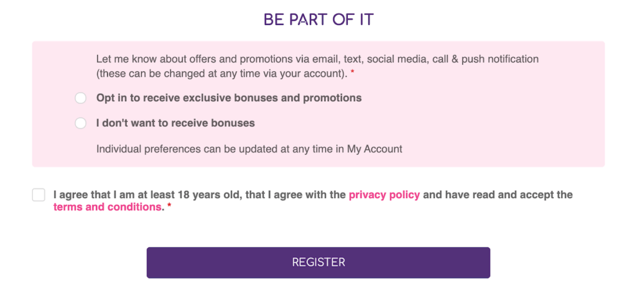
Task: Click the "I don't want to receive bonuses" label
Action: (175, 124)
